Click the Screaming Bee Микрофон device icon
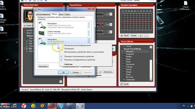Screen dimensions: 195x109 tap(42, 41)
